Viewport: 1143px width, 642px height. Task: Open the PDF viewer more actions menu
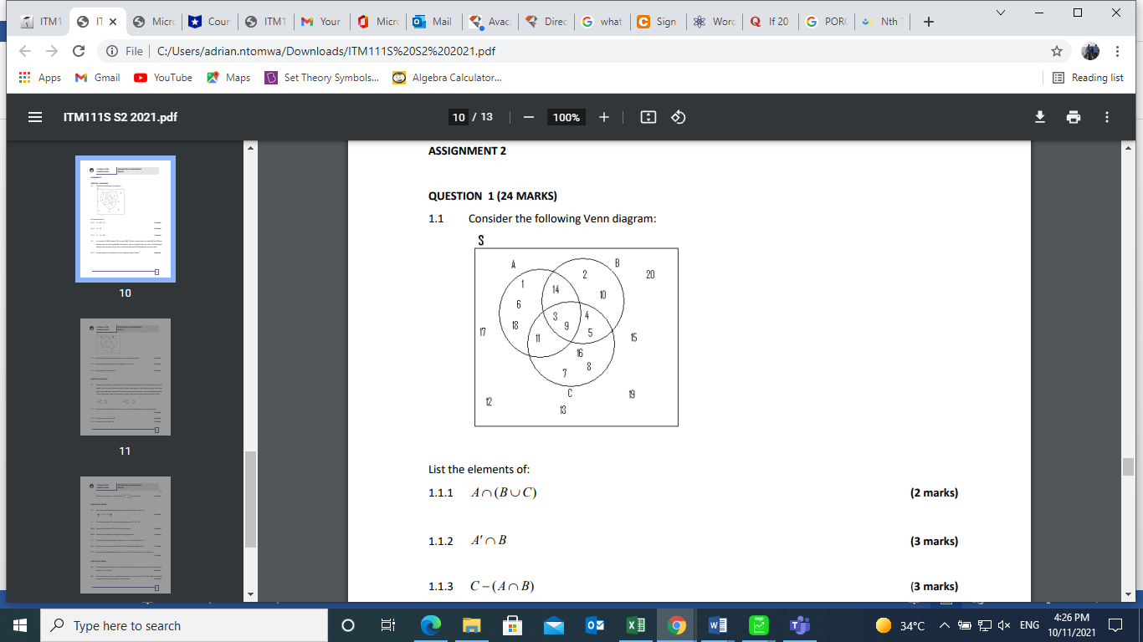1107,117
